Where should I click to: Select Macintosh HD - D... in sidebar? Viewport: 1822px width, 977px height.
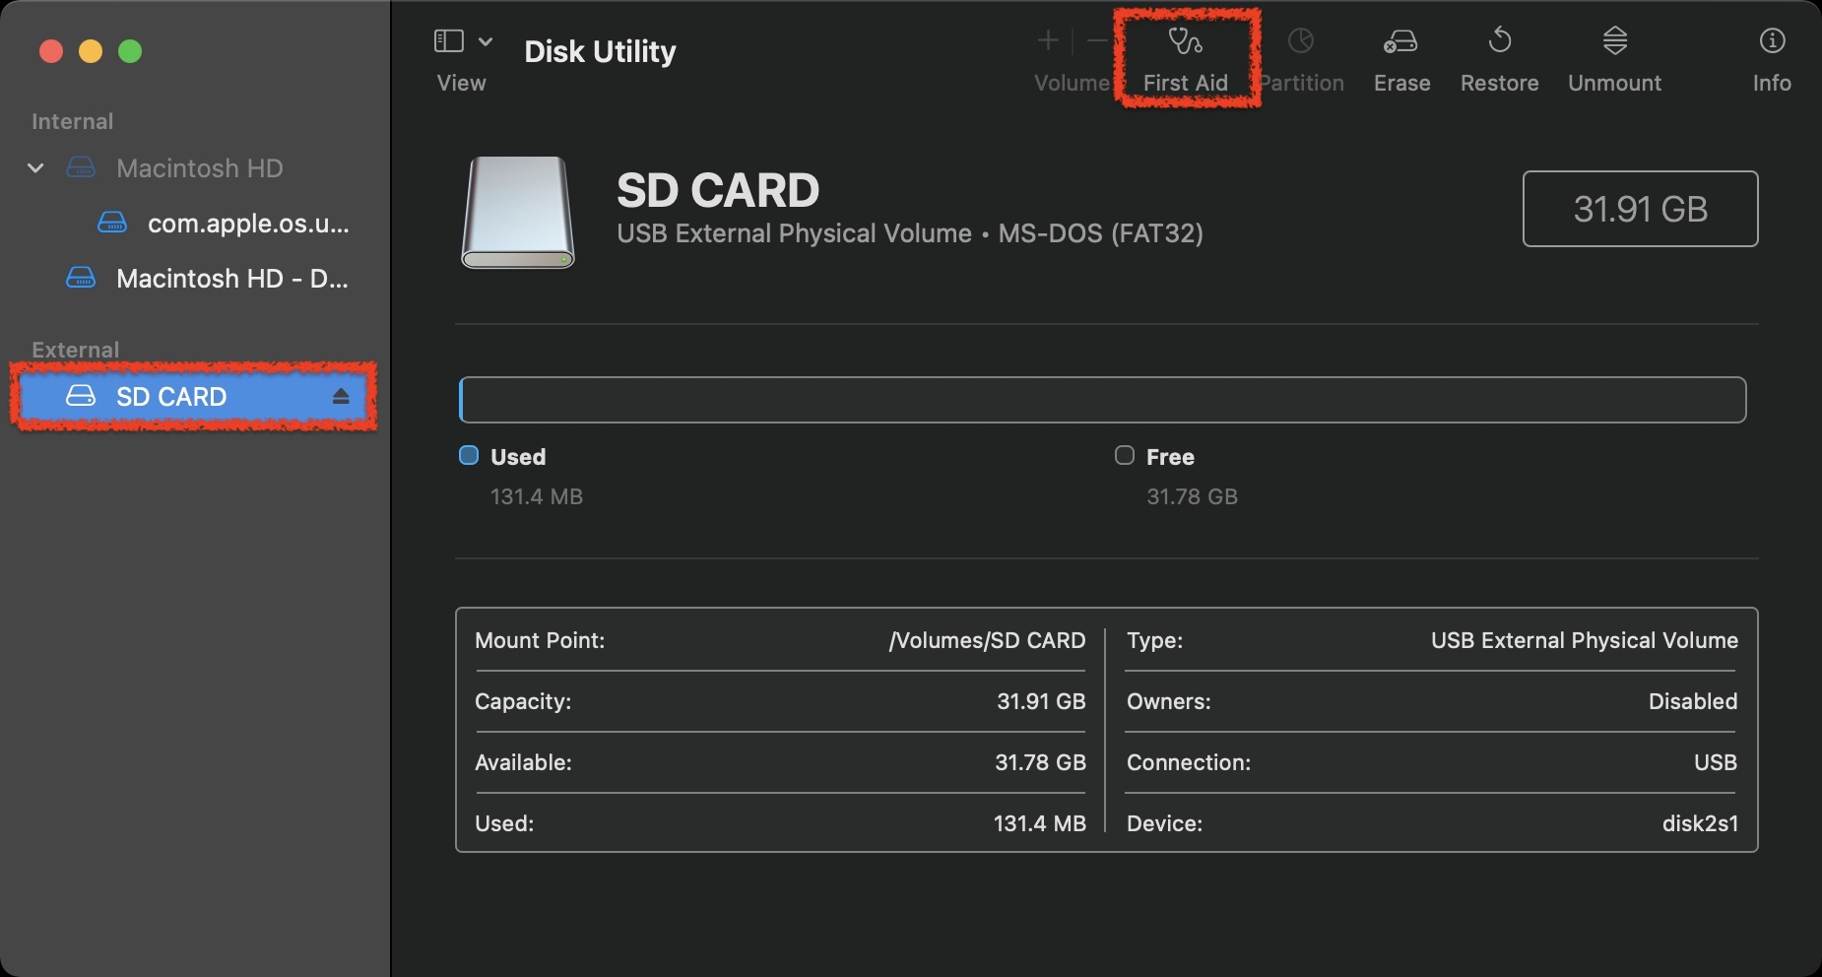[231, 278]
